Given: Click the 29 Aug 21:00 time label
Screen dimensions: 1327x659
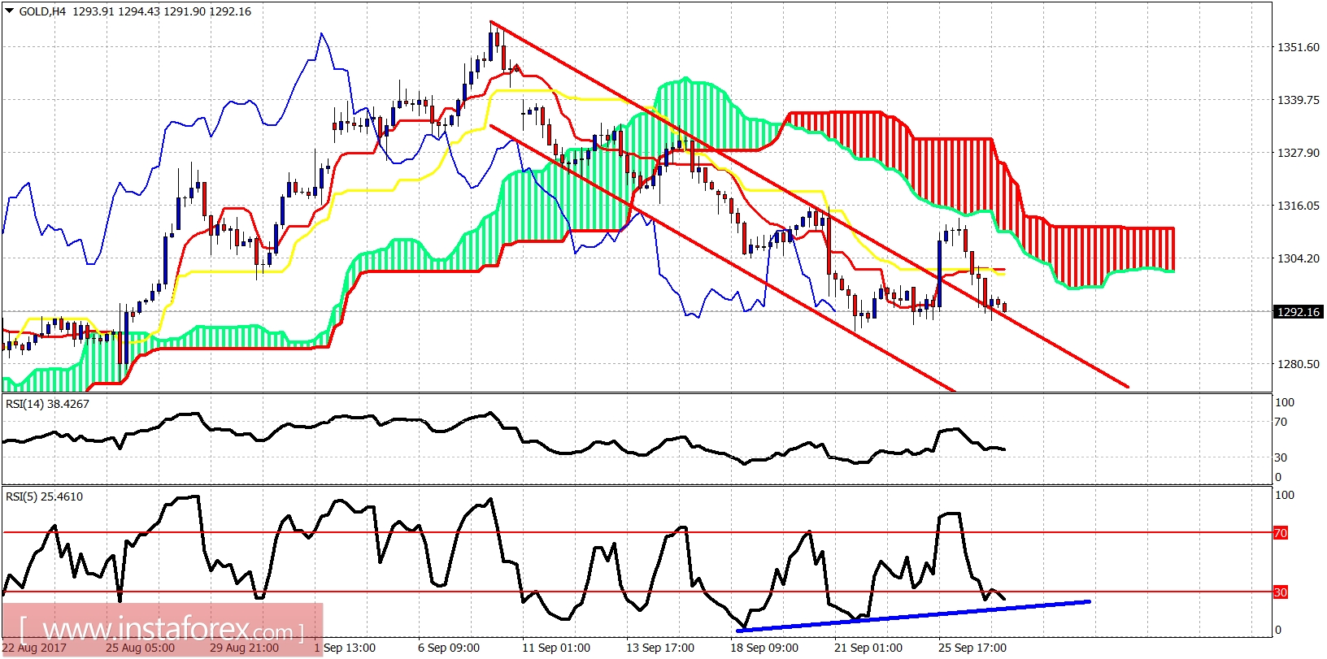Looking at the screenshot, I should coord(244,648).
